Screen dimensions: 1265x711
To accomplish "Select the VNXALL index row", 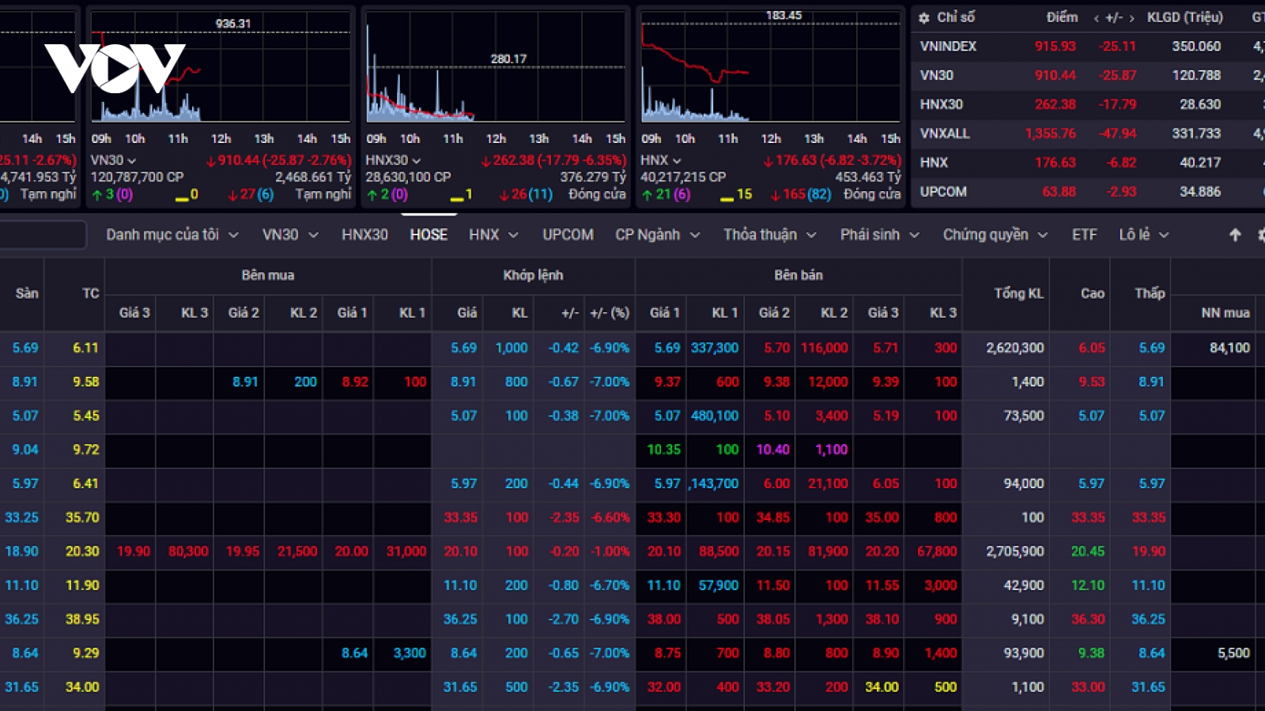I will pos(1088,134).
